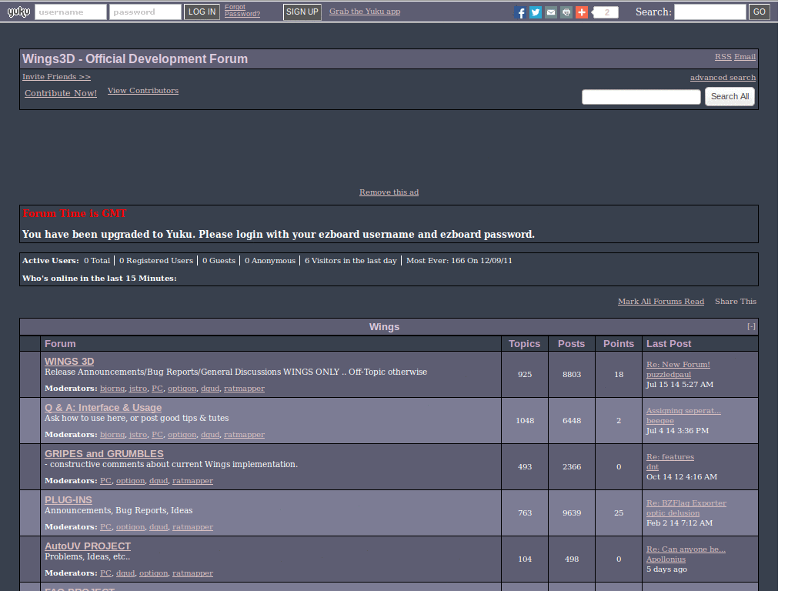Collapse the Wings category with [-]
The height and width of the screenshot is (591, 788).
[751, 326]
